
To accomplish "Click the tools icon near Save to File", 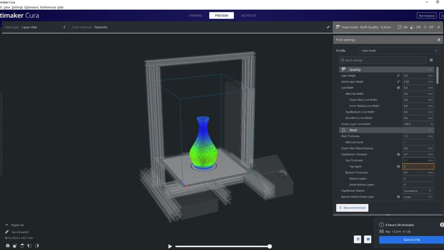I will click(358, 239).
